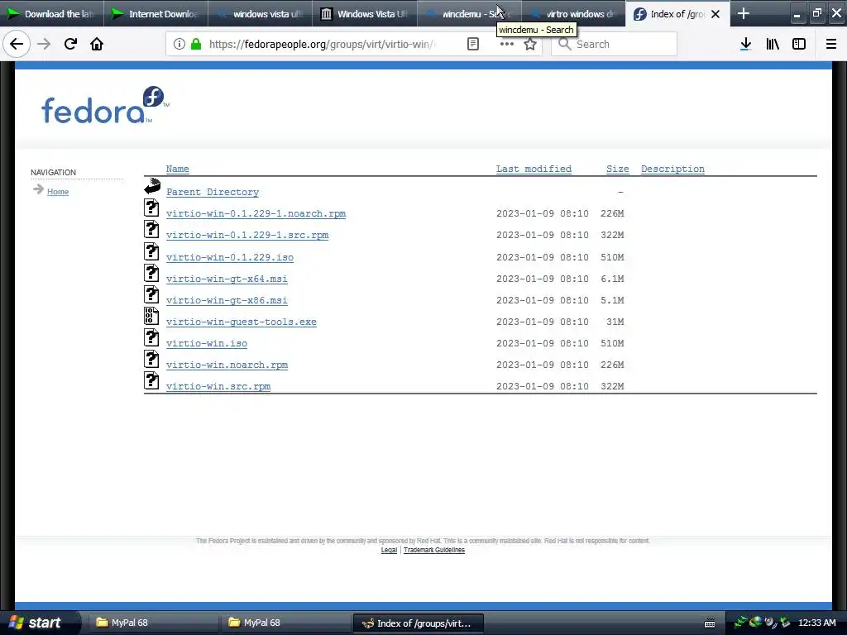847x635 pixels.
Task: Open the downloads arrow panel
Action: click(x=745, y=45)
